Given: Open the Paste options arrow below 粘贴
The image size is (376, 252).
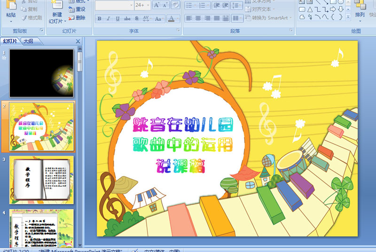Looking at the screenshot, I should 11,22.
